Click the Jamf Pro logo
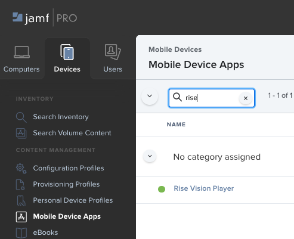This screenshot has height=239, width=294. coord(45,18)
